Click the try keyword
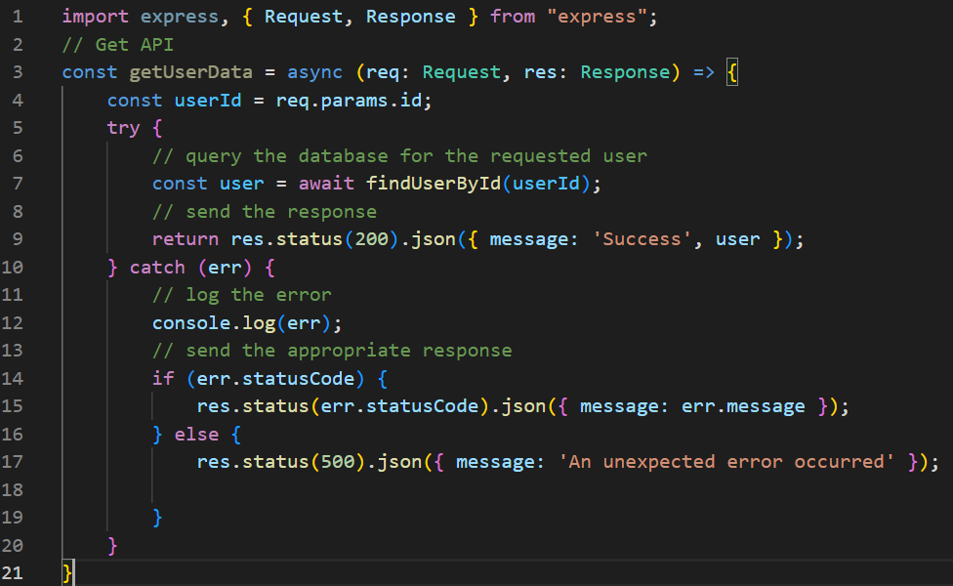Image resolution: width=953 pixels, height=586 pixels. point(124,128)
